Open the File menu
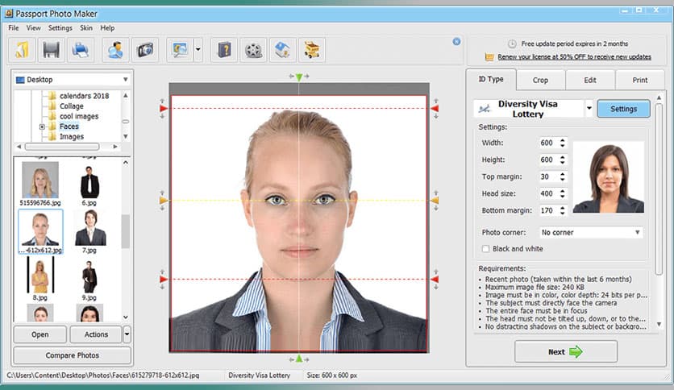Image resolution: width=674 pixels, height=390 pixels. click(14, 28)
